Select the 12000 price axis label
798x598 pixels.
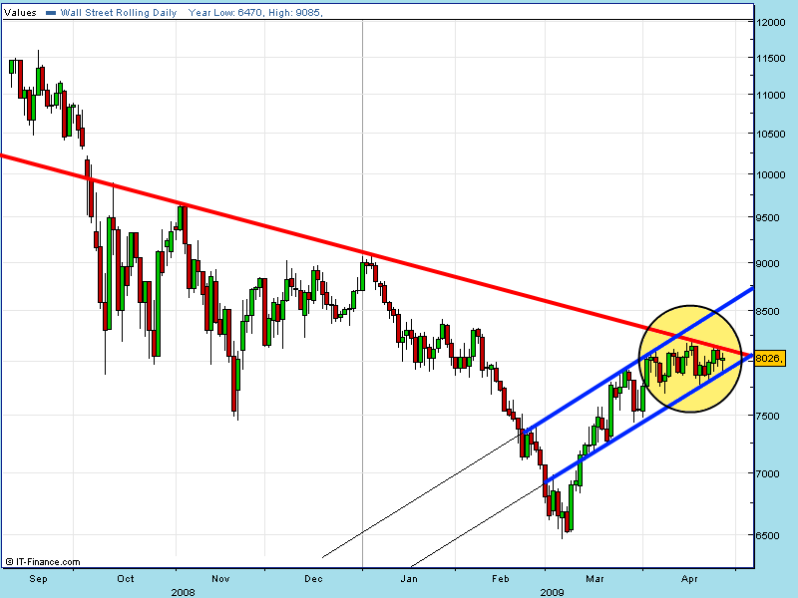pyautogui.click(x=770, y=21)
